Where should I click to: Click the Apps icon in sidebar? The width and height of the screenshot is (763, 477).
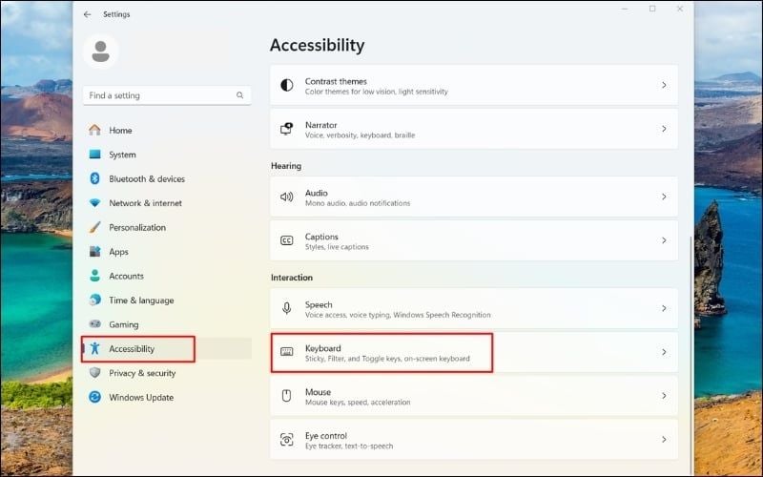[94, 252]
